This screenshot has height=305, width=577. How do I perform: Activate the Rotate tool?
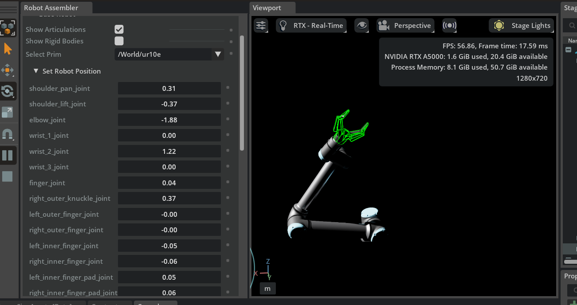(x=8, y=91)
